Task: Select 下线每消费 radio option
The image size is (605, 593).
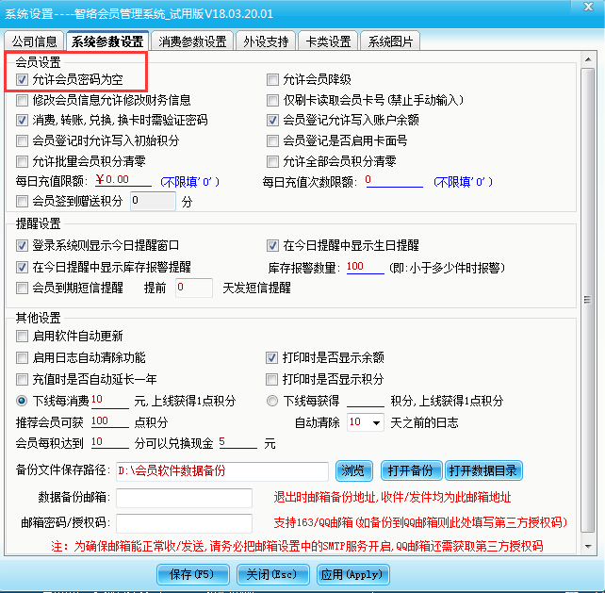Action: pyautogui.click(x=22, y=401)
